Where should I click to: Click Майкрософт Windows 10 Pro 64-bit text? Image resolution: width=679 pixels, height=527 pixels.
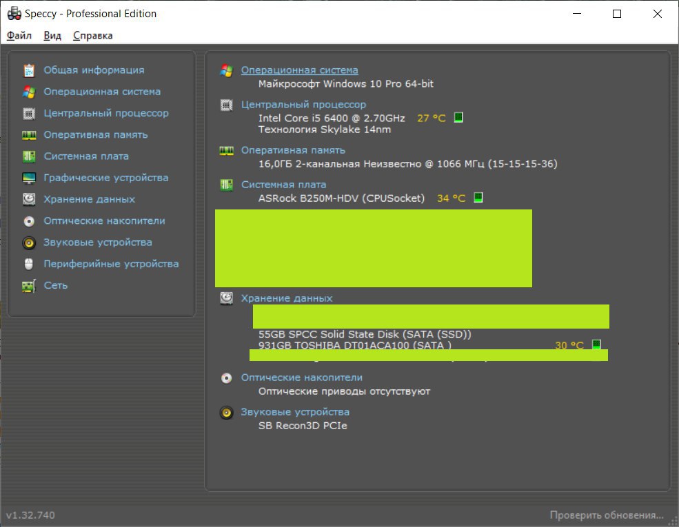[346, 83]
